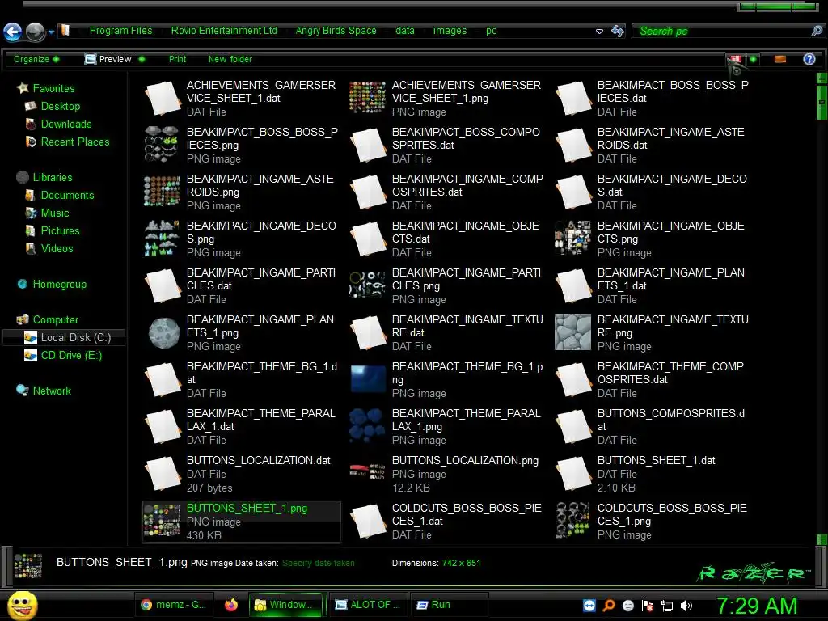This screenshot has width=828, height=621.
Task: Select BEAKIMPACT_THEME_BG_1.png thumbnail
Action: coord(368,379)
